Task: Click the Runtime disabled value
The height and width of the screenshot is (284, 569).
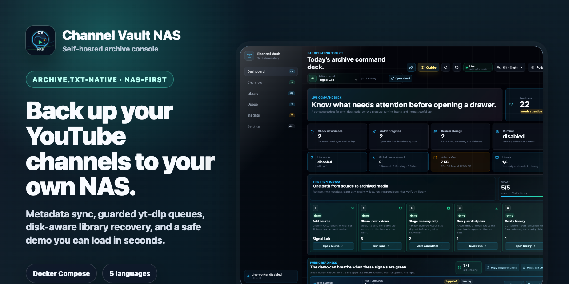Action: pyautogui.click(x=513, y=137)
